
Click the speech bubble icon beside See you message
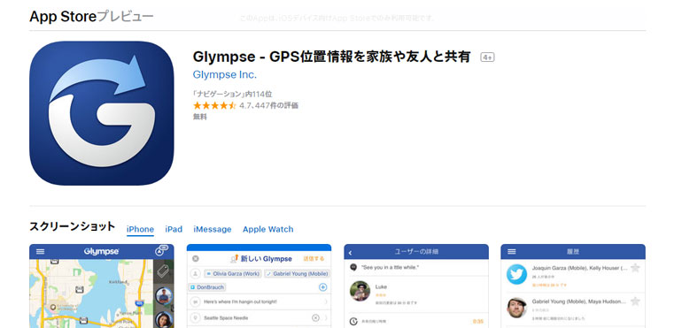(x=353, y=268)
